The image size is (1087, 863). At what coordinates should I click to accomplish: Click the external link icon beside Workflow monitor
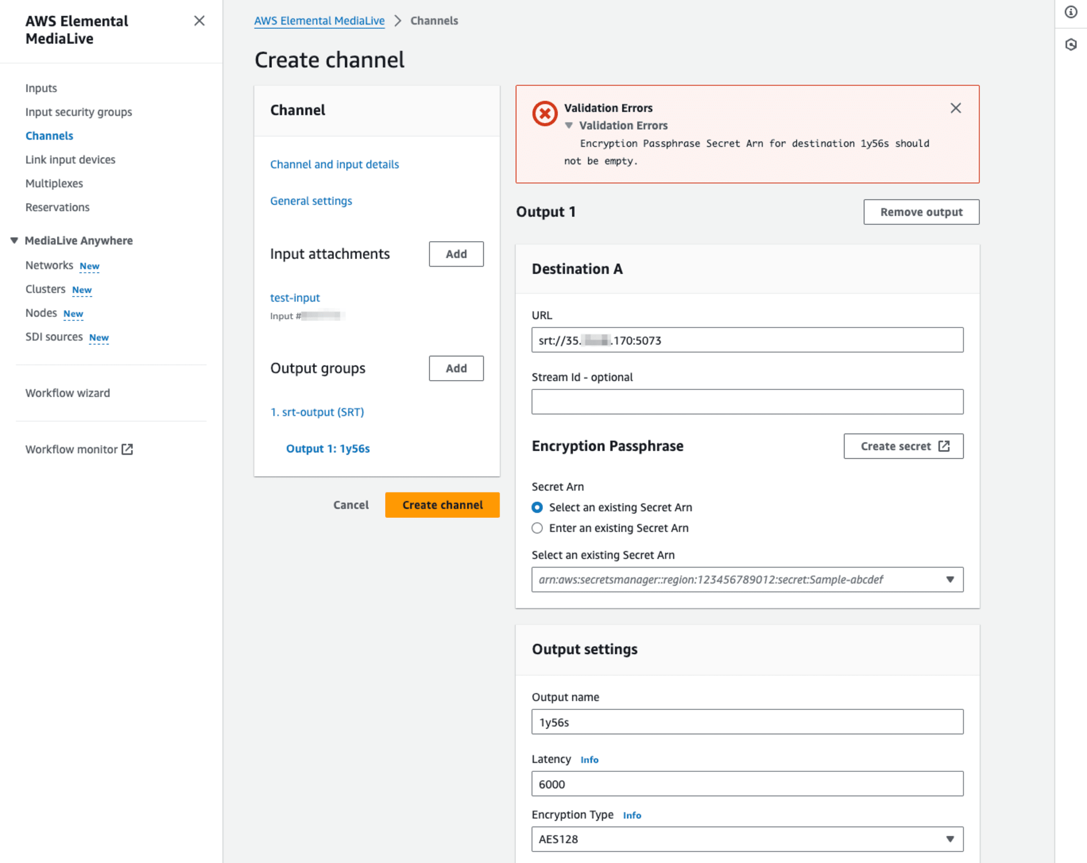coord(127,449)
